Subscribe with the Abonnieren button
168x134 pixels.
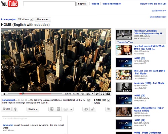(x=43, y=19)
